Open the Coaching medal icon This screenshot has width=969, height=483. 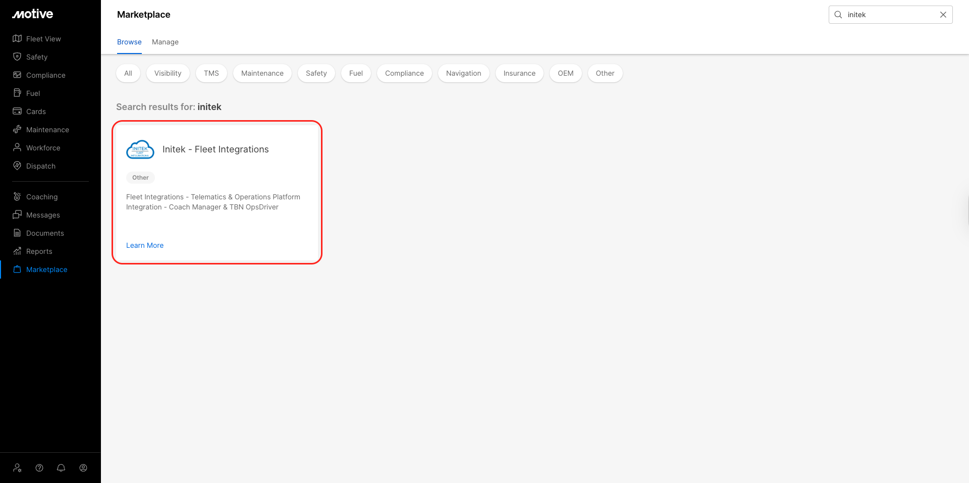[x=17, y=197]
